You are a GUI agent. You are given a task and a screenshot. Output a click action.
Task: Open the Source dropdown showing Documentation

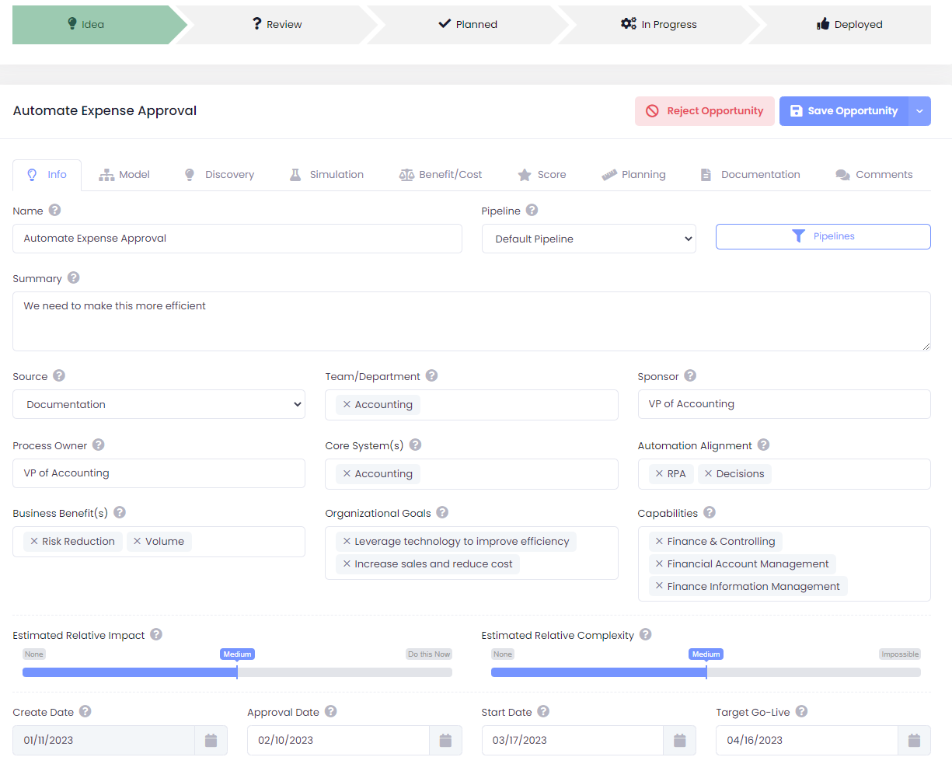tap(159, 404)
